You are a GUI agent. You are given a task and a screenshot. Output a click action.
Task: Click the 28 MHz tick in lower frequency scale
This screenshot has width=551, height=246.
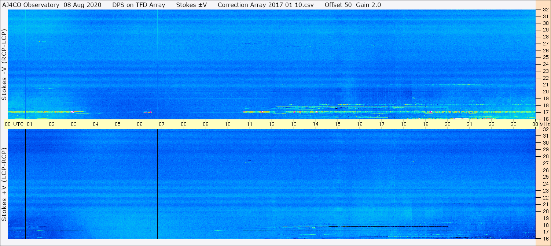click(x=545, y=156)
